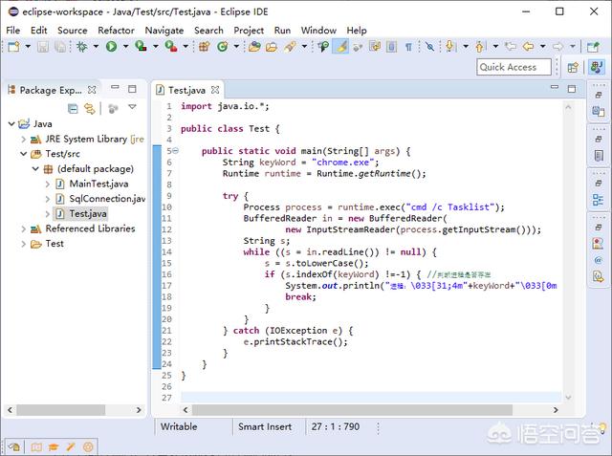
Task: Toggle block selection mode icon
Action: [x=391, y=47]
